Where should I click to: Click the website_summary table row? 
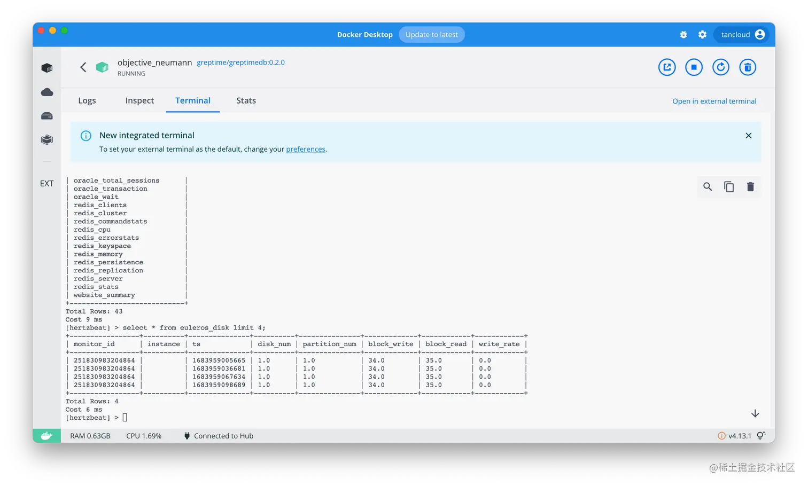click(104, 295)
